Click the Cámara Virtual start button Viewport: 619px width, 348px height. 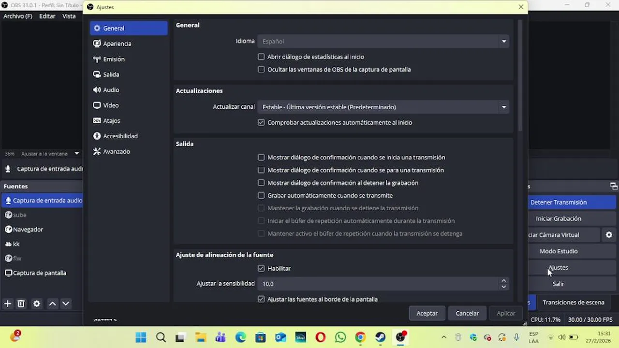(x=564, y=235)
